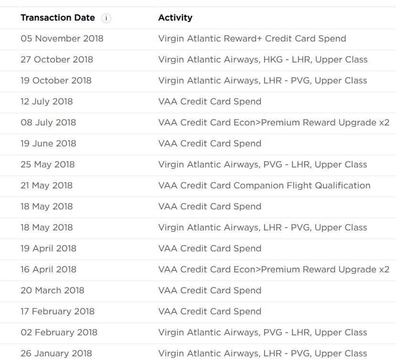This screenshot has height=364, width=396.
Task: Open the Companion Flight Qualification activity
Action: (x=264, y=186)
